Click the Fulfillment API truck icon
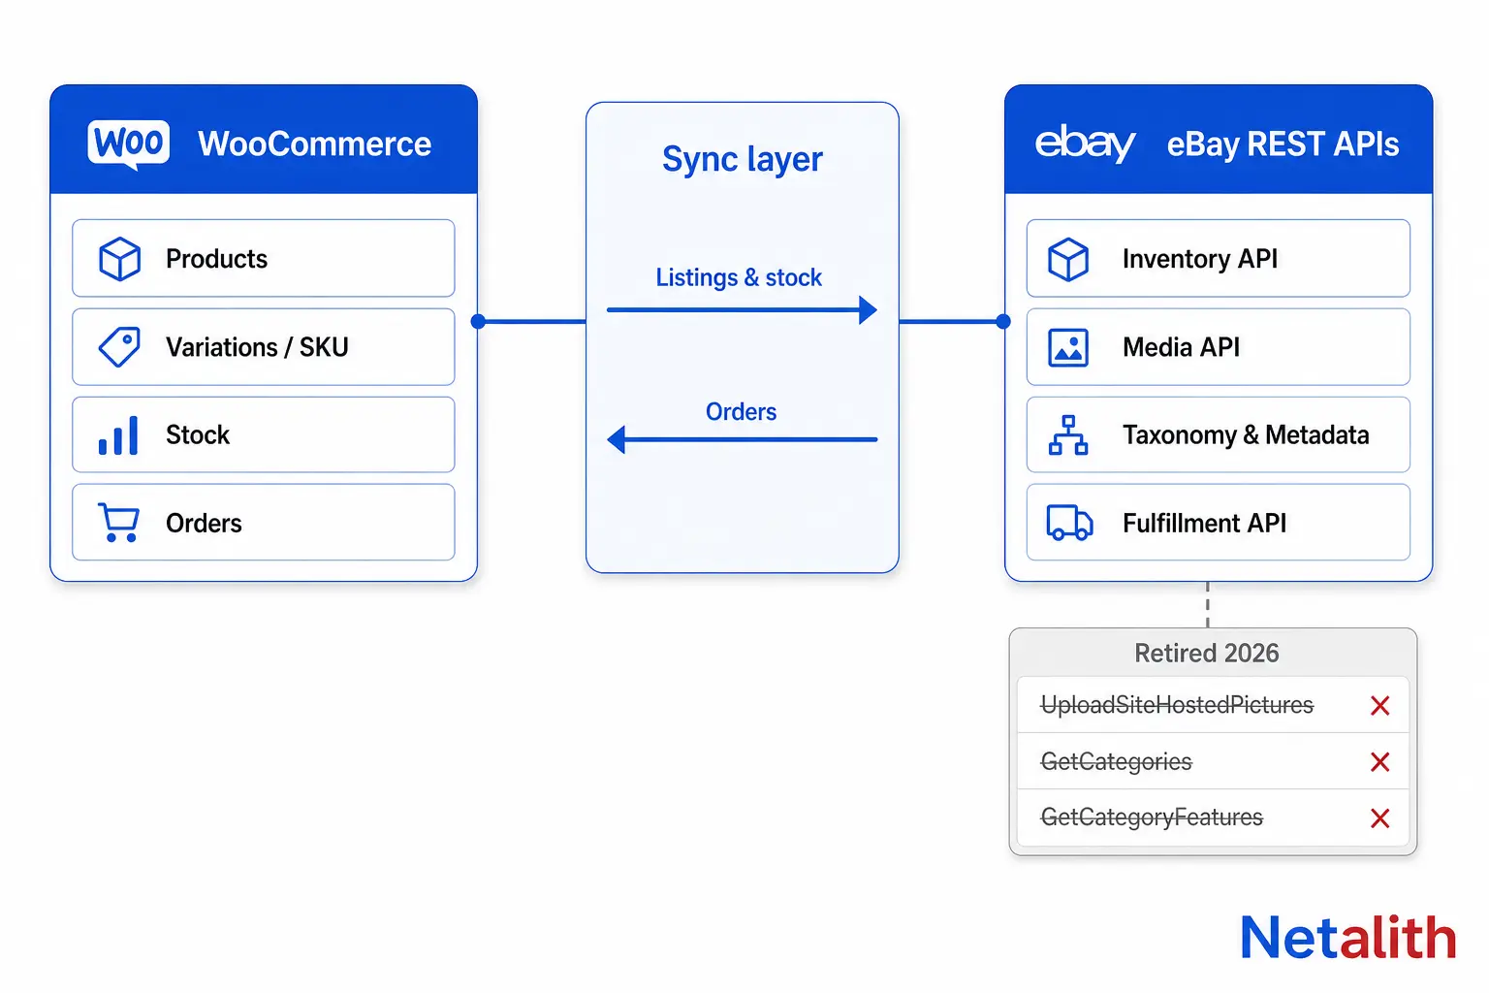 click(x=1069, y=523)
